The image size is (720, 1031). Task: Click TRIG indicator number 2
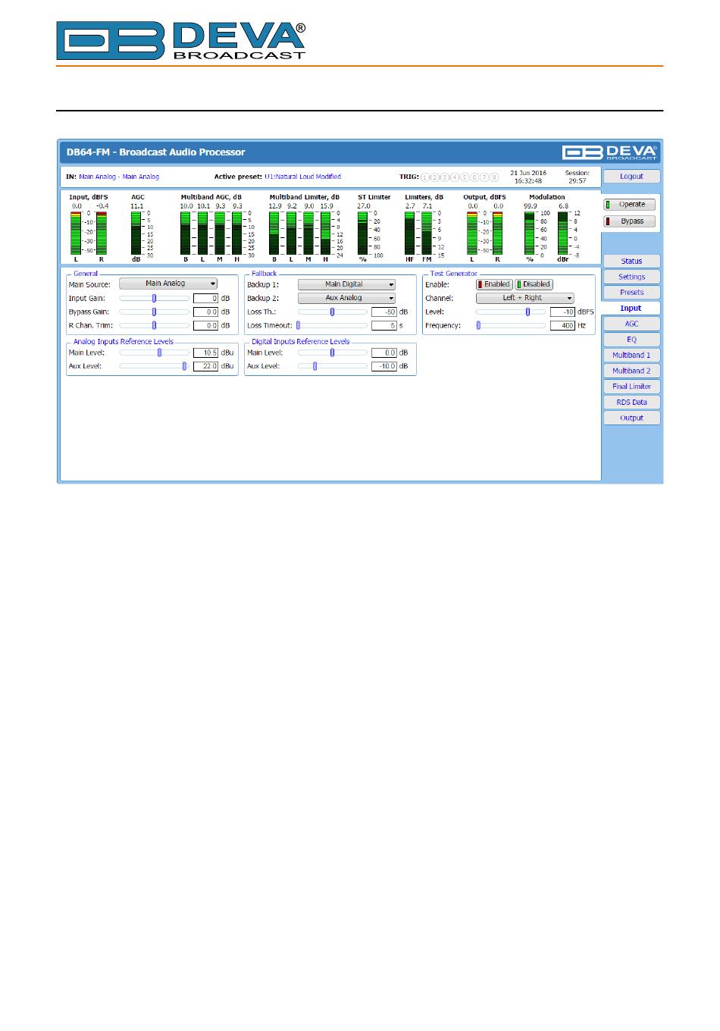click(435, 177)
